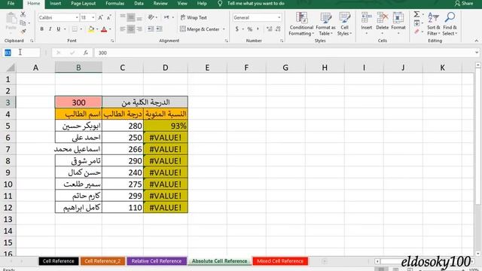Open the Fill Color dropdown arrow
482x271 pixels.
pyautogui.click(x=97, y=29)
